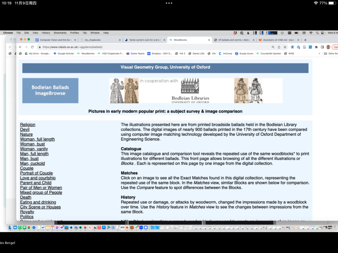Open the Parent and Child link

click(x=36, y=183)
